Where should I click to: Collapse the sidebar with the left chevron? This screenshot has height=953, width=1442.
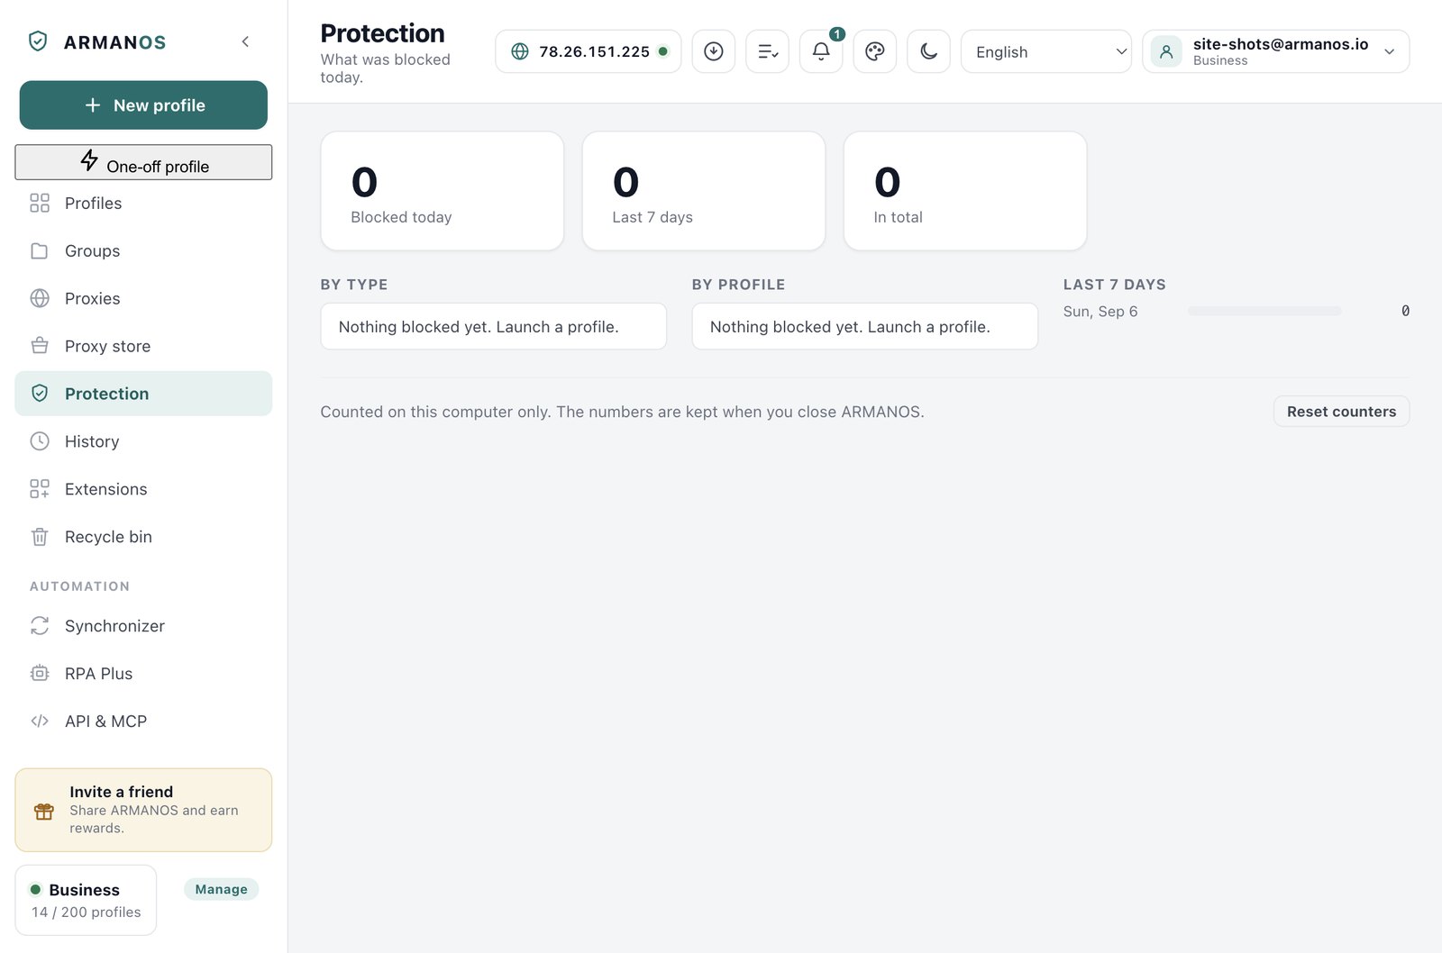(x=245, y=41)
